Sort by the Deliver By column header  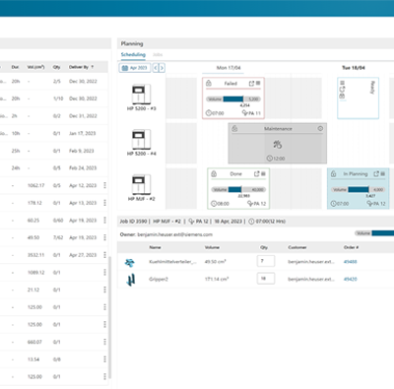pyautogui.click(x=79, y=67)
